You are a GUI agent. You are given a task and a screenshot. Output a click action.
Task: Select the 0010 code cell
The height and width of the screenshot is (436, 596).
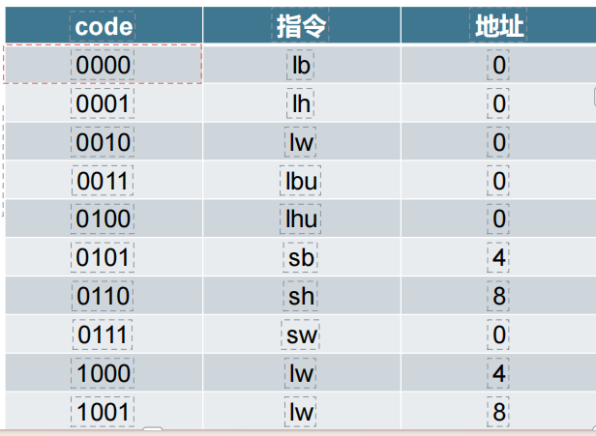(x=103, y=142)
